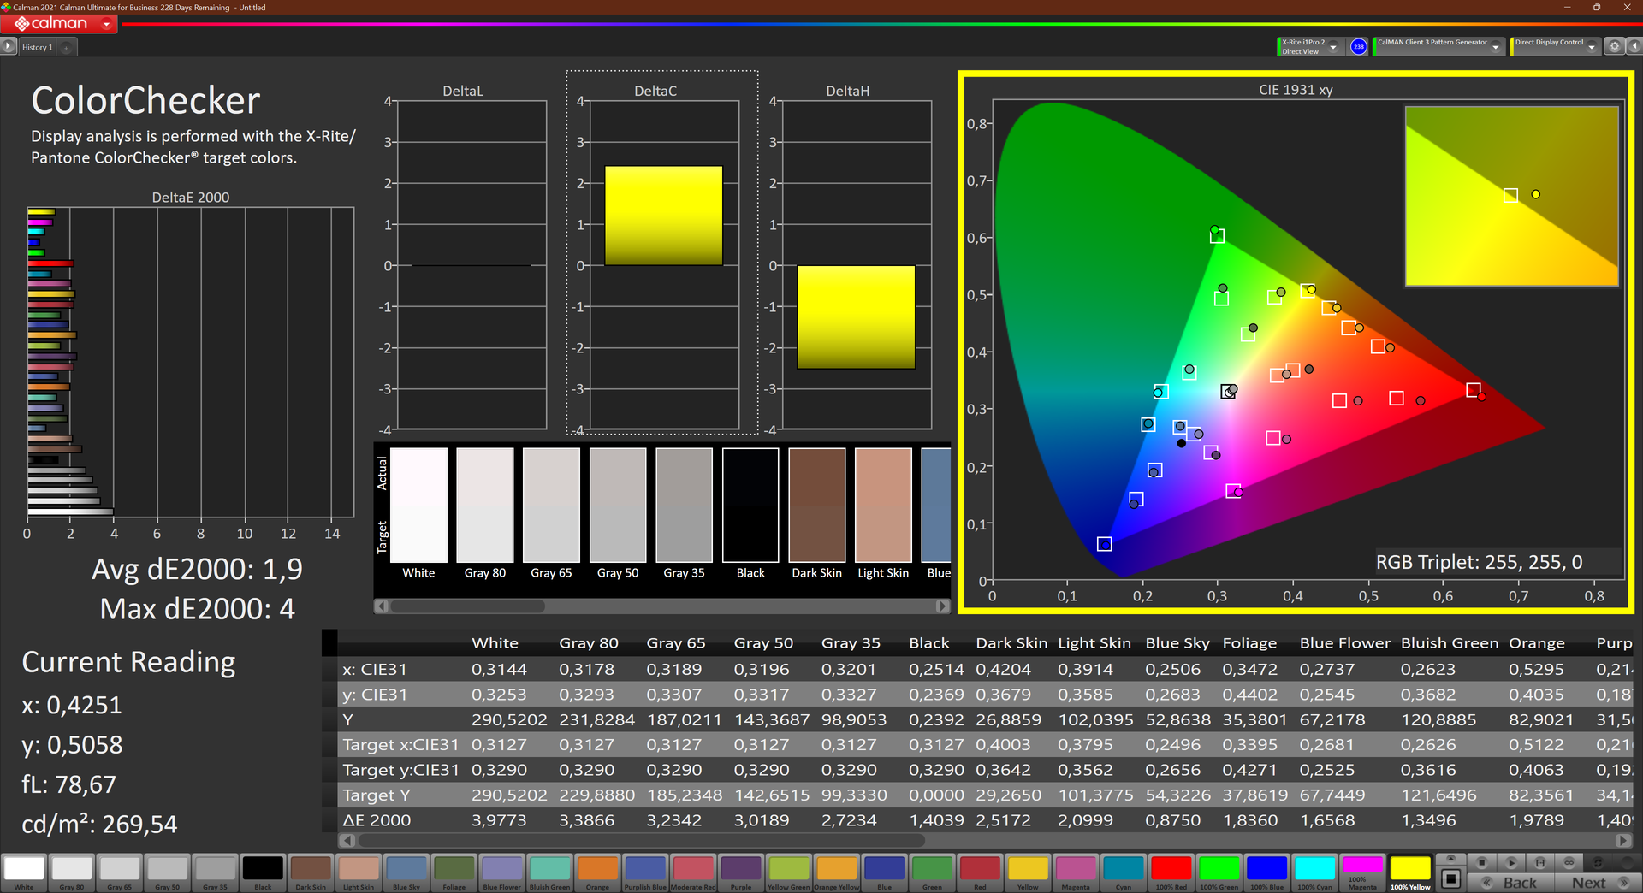Click the blue 238 meter status circle
The width and height of the screenshot is (1643, 893).
pyautogui.click(x=1358, y=47)
